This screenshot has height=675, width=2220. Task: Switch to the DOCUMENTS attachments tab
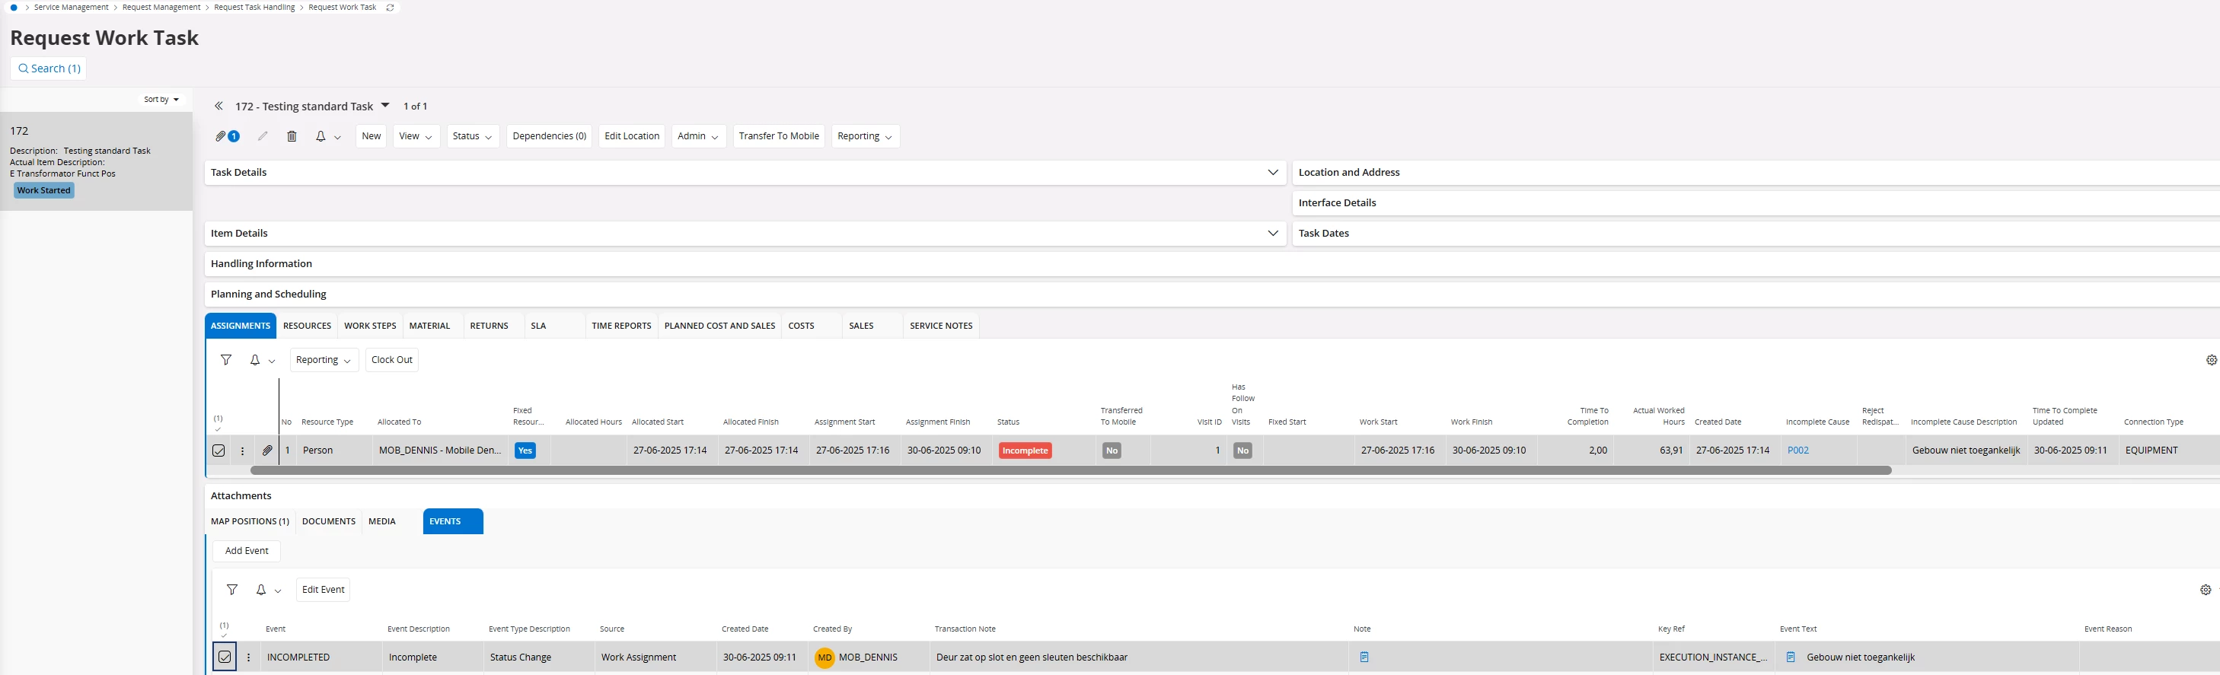[x=328, y=522]
